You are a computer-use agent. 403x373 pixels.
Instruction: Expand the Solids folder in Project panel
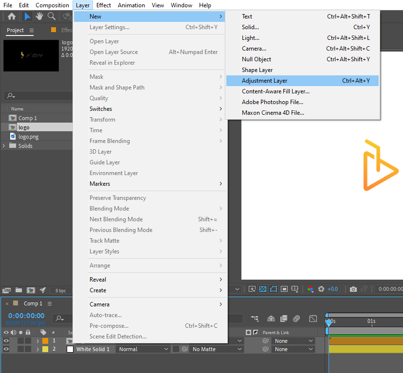4,146
